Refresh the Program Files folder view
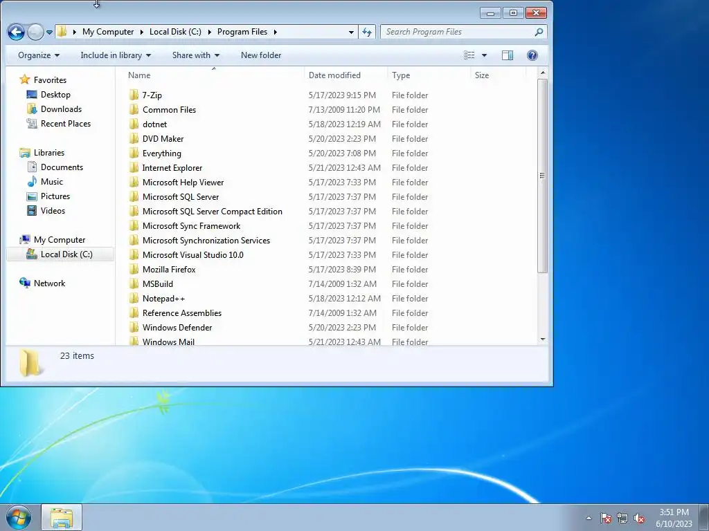The width and height of the screenshot is (709, 531). point(367,32)
